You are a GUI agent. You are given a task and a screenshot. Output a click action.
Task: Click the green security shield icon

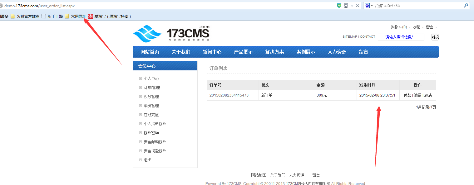(x=339, y=6)
